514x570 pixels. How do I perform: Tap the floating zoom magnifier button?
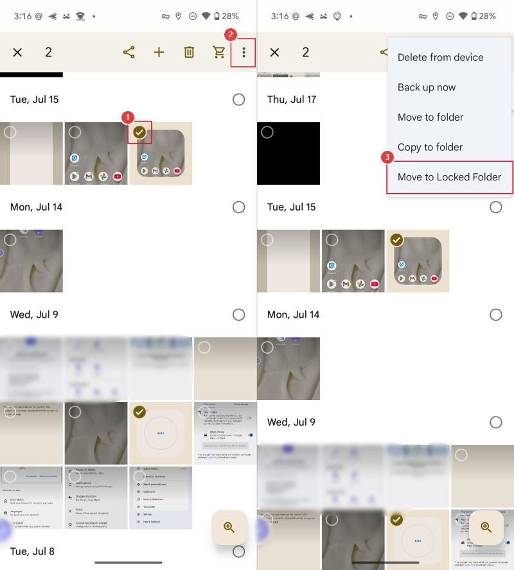[x=229, y=528]
